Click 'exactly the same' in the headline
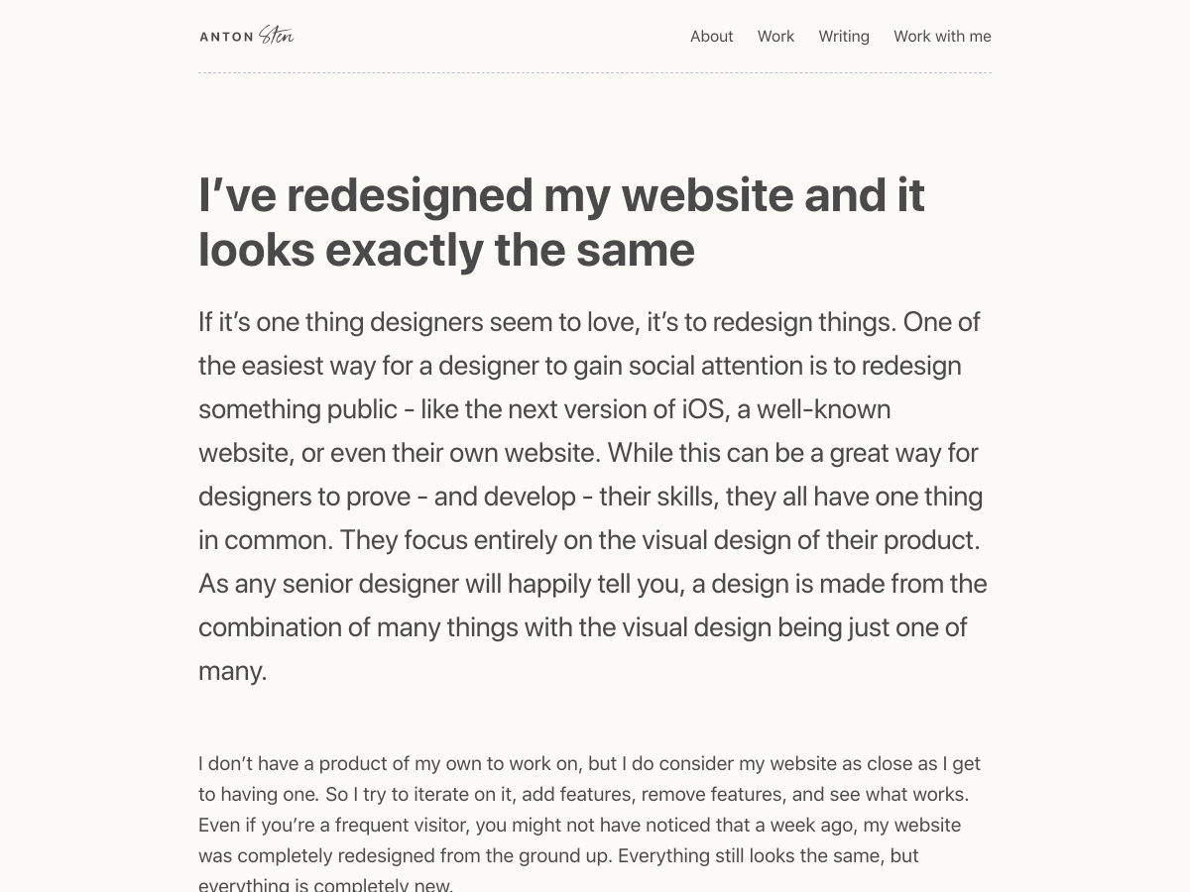The image size is (1190, 892). tap(510, 250)
